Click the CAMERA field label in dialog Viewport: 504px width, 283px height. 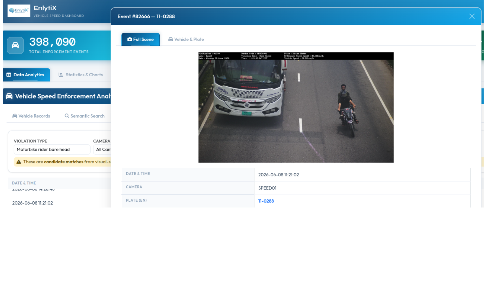tap(134, 187)
